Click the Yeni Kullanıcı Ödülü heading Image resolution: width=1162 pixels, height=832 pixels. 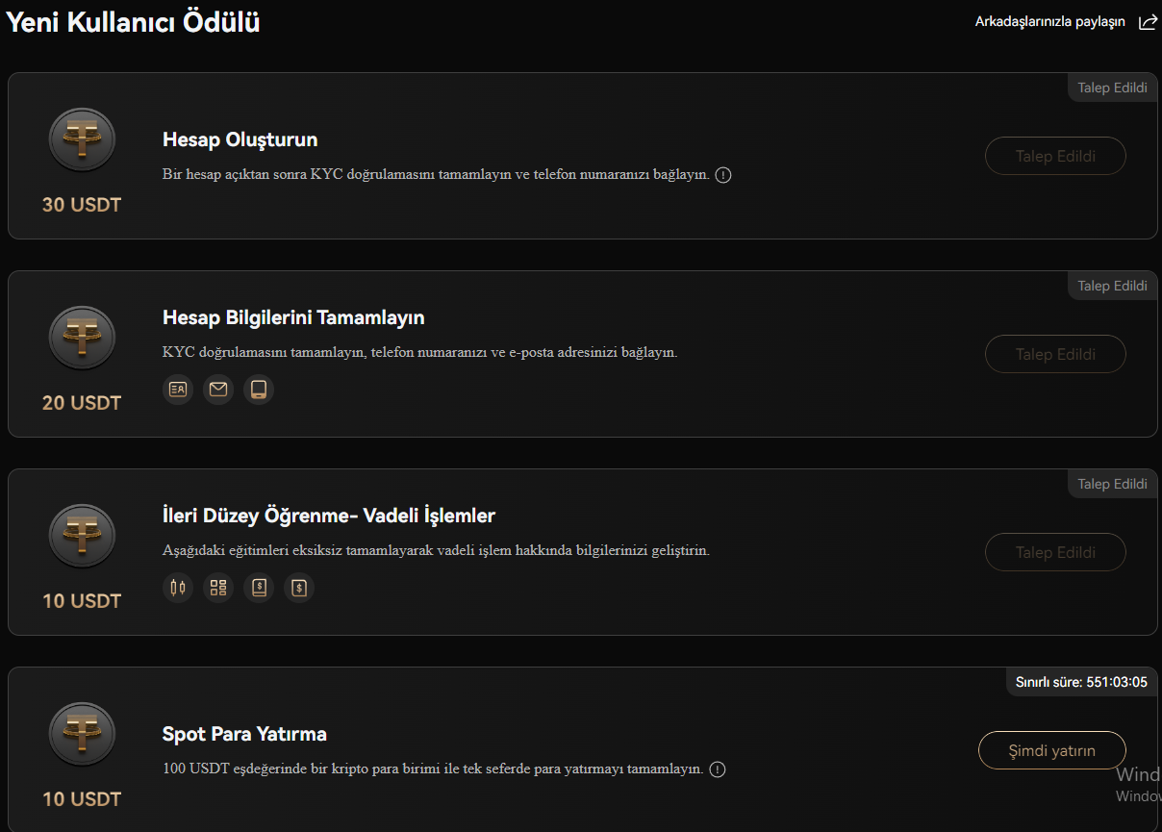[x=134, y=22]
